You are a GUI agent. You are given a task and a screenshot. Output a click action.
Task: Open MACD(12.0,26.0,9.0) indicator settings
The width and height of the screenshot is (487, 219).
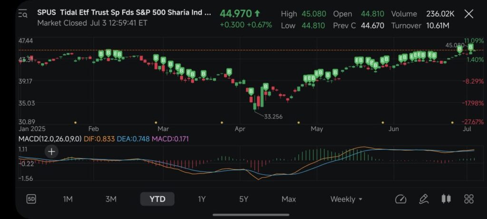click(49, 138)
